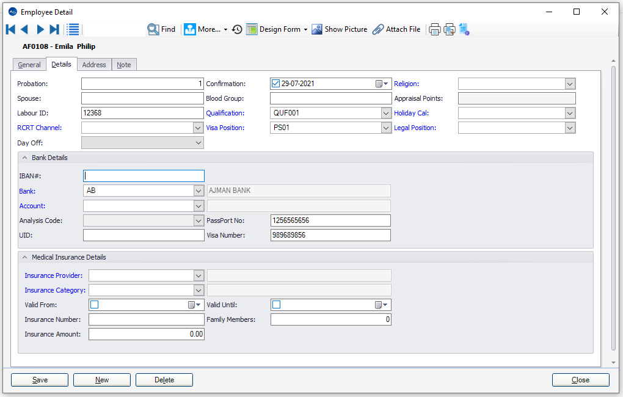
Task: Click the Qualification label link
Action: [225, 113]
